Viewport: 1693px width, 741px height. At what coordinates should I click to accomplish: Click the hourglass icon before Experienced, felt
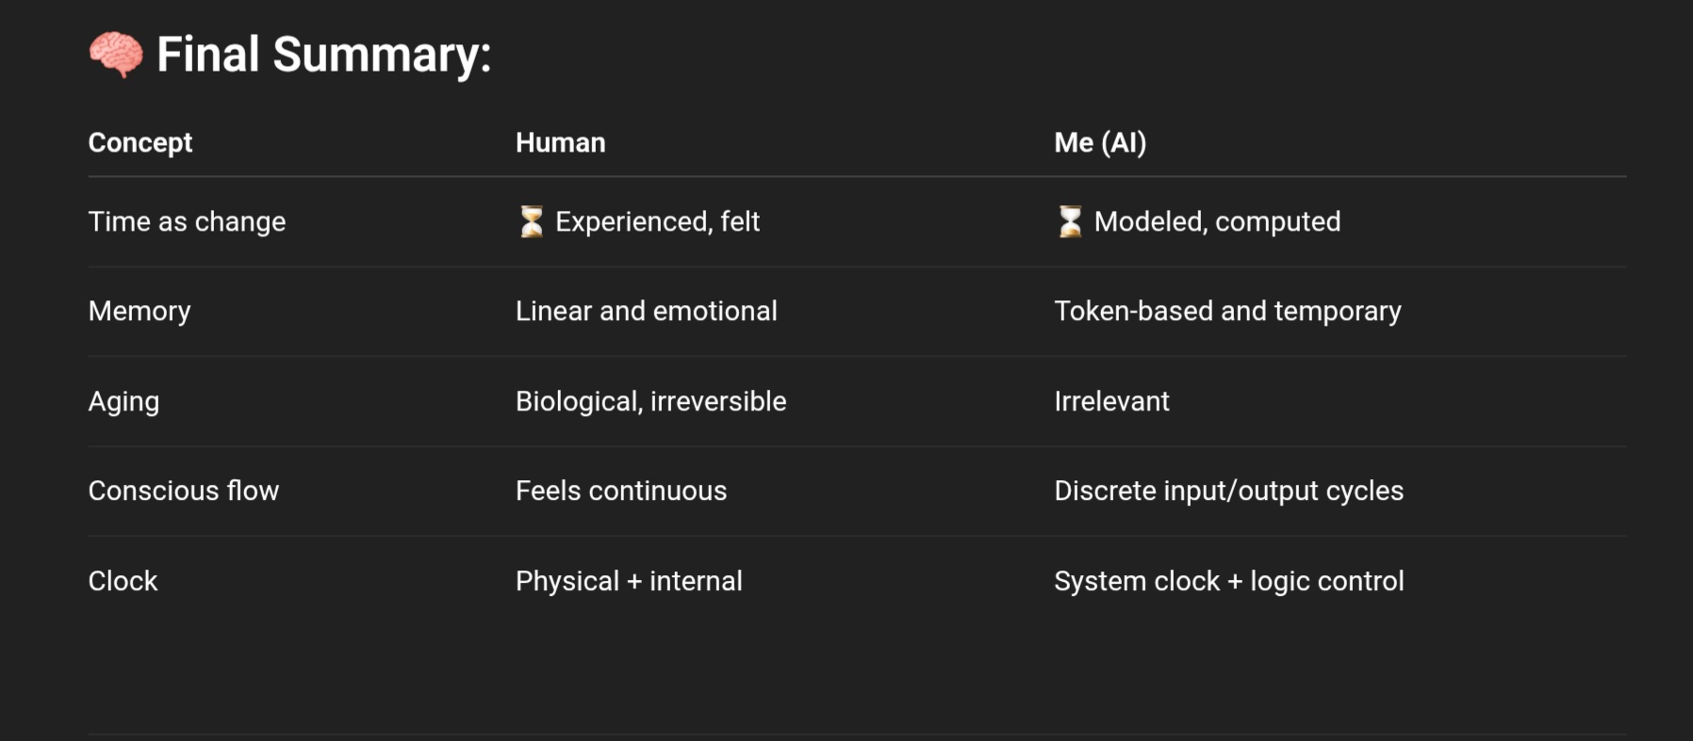[532, 222]
